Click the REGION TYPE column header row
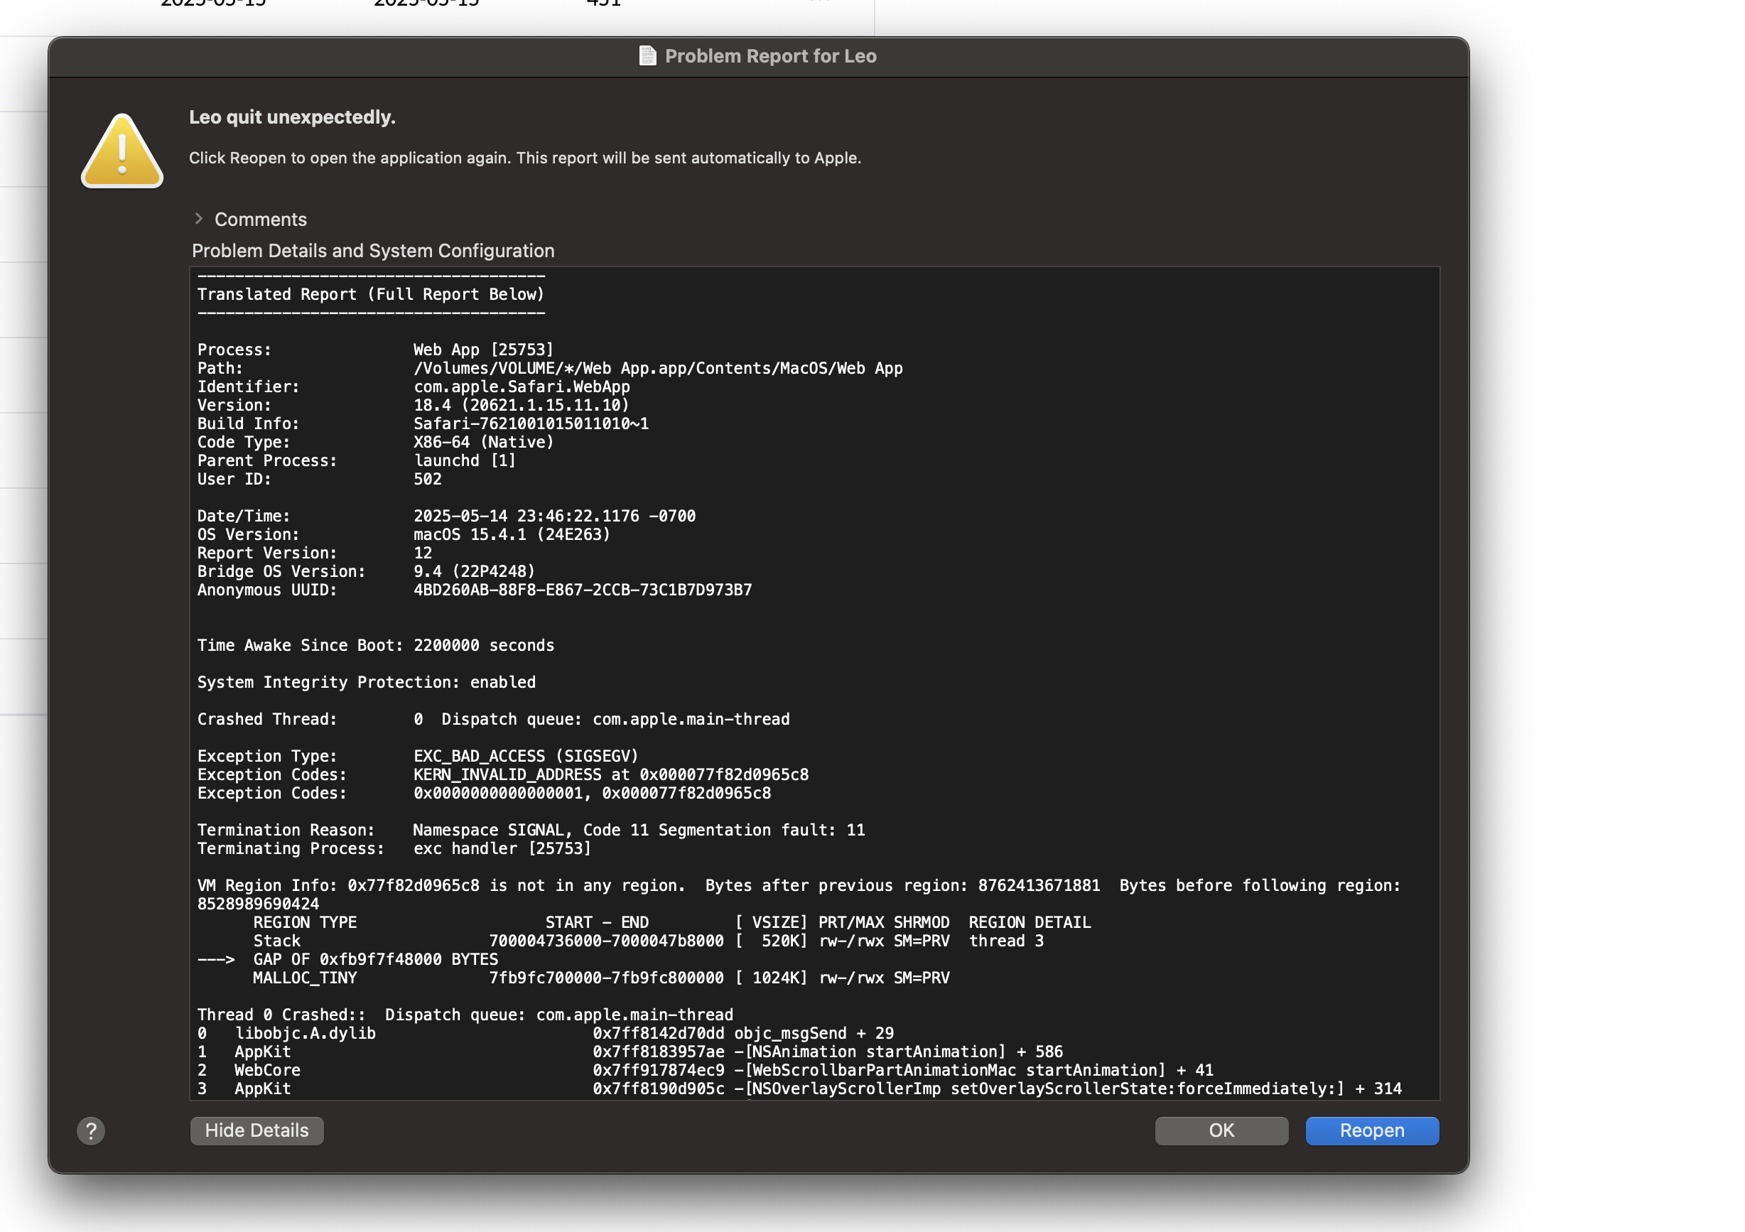Image resolution: width=1745 pixels, height=1232 pixels. (x=672, y=922)
